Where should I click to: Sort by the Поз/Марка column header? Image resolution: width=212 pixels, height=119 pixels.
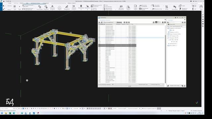point(102,24)
